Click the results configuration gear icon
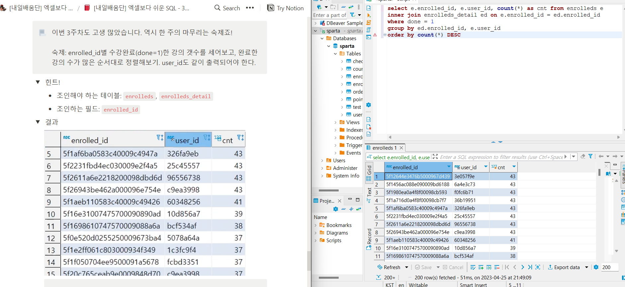Image resolution: width=625 pixels, height=287 pixels. point(596,267)
